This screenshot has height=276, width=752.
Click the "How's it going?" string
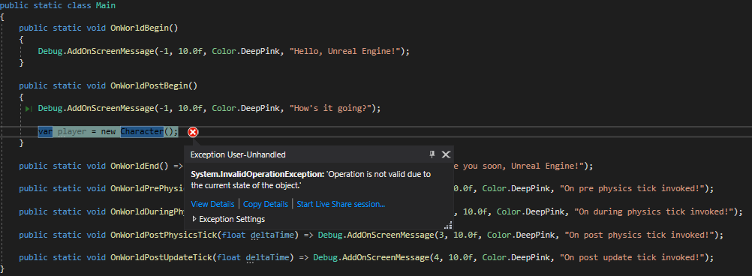tap(330, 108)
